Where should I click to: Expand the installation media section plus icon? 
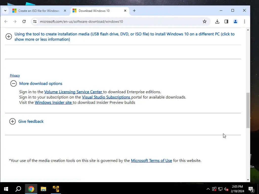pyautogui.click(x=9, y=37)
